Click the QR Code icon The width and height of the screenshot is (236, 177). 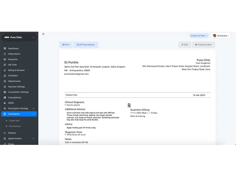click(x=5, y=65)
